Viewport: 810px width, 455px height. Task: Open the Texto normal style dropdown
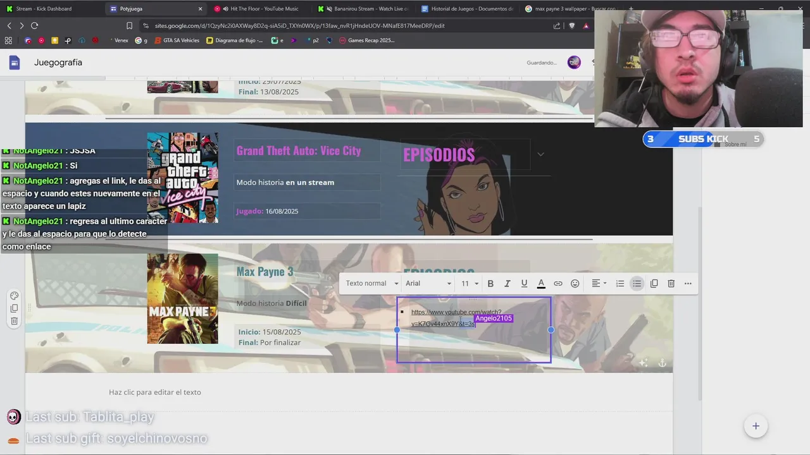372,284
